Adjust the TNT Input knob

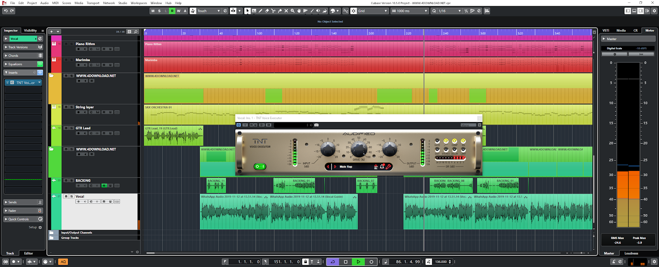328,148
